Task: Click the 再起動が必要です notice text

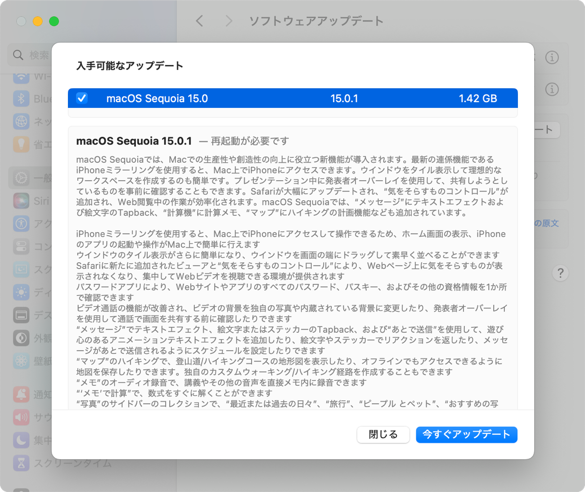Action: click(250, 141)
